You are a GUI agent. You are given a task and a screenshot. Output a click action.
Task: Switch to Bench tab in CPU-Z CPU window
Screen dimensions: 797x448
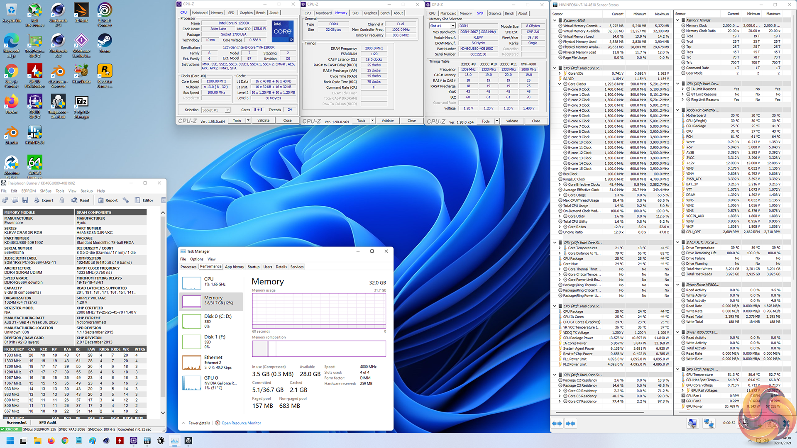261,13
